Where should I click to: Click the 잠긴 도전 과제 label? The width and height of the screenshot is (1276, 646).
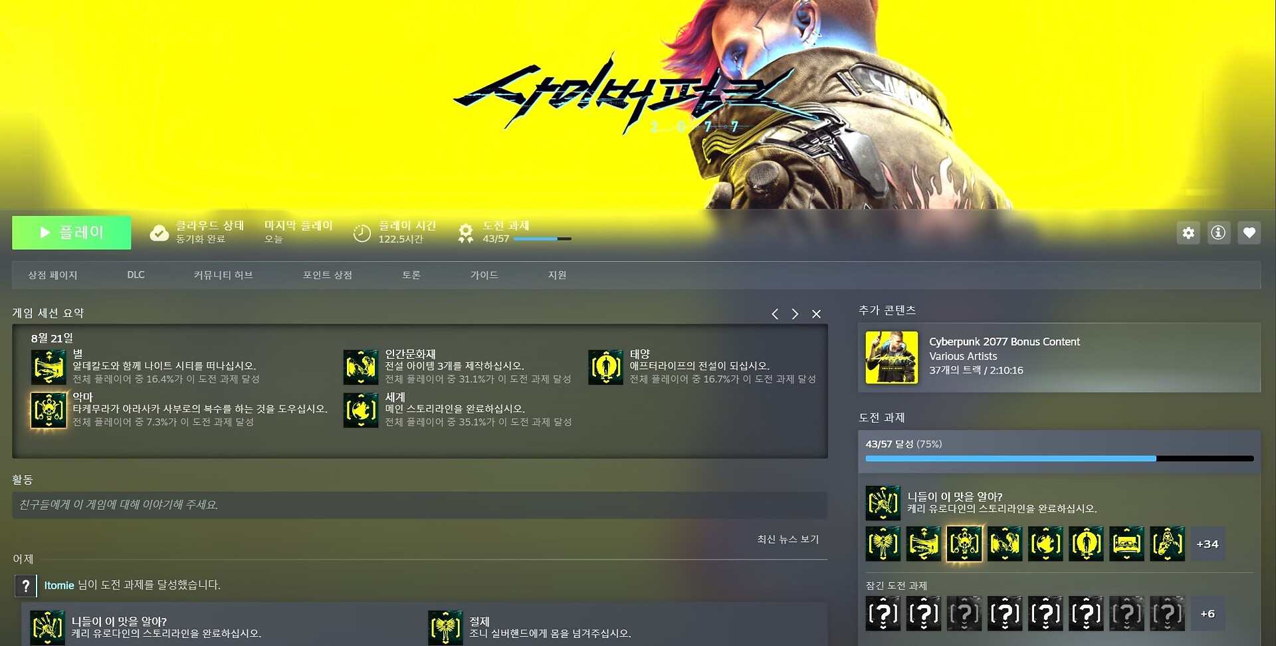coord(897,586)
